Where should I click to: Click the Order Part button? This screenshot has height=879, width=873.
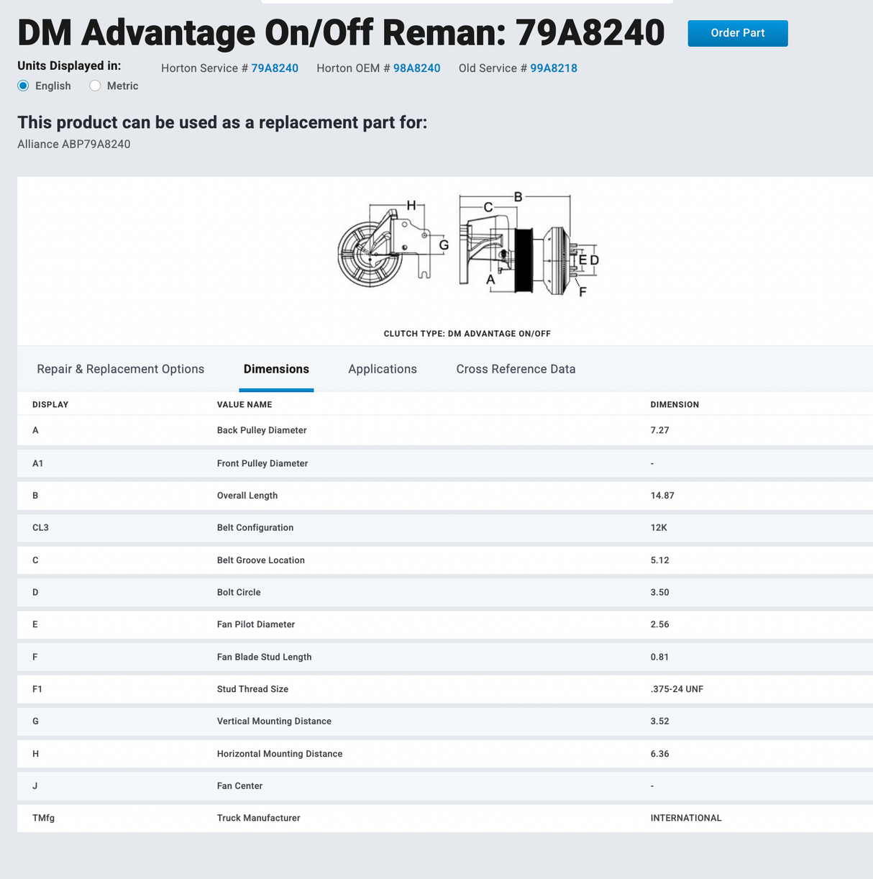pos(737,33)
